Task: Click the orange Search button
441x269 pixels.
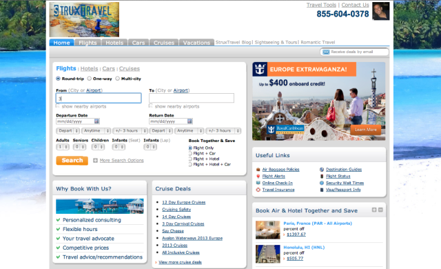Action: pos(72,161)
